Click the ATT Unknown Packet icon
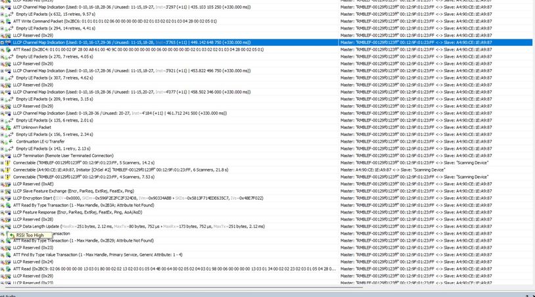Viewport: 535px width, 297px height. [8, 127]
